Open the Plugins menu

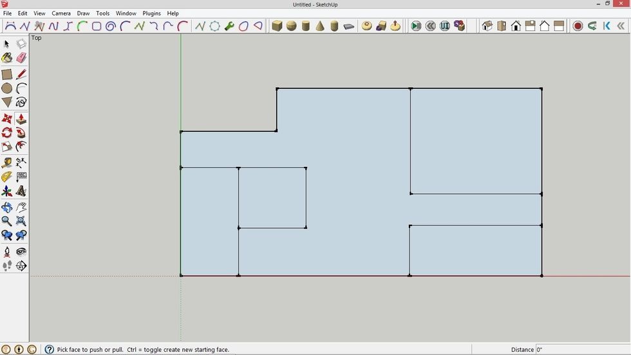(x=151, y=13)
